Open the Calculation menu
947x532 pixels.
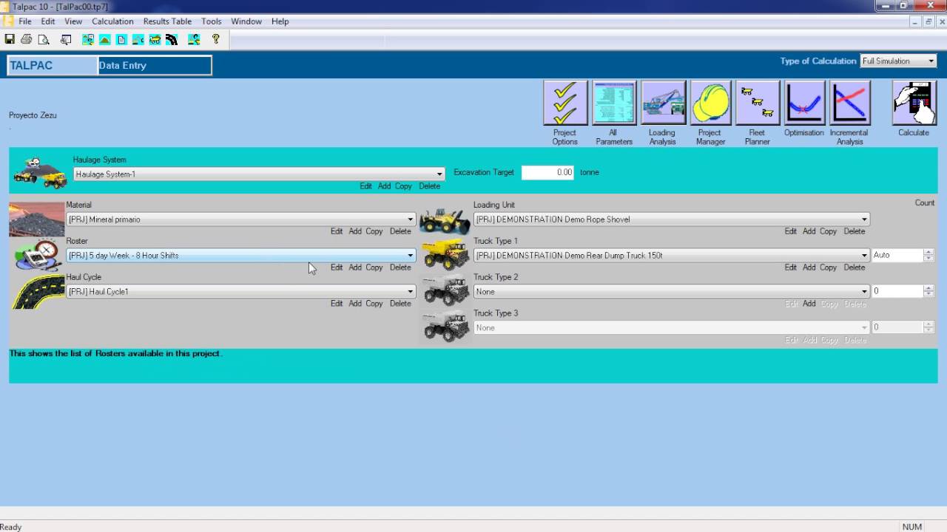(x=112, y=21)
